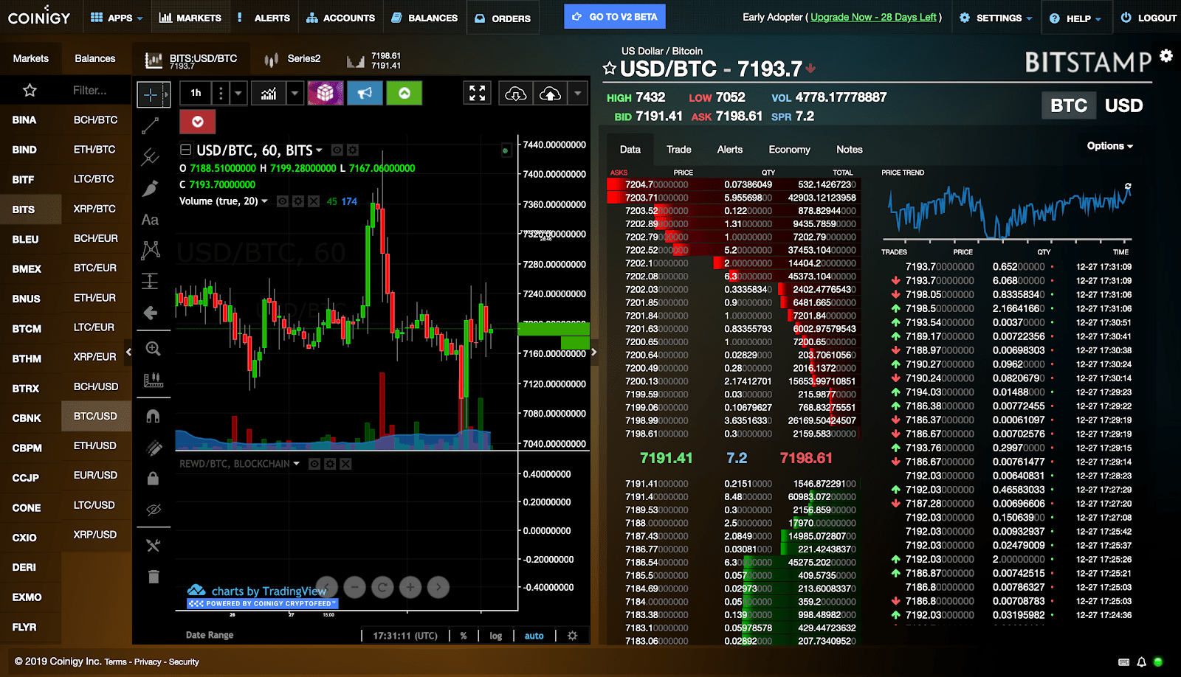Click Upgrade Now - 28 Days Left link
Screen dimensions: 1181x677
[874, 17]
